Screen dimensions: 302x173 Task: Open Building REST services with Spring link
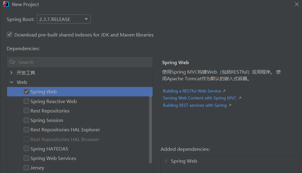(195, 105)
